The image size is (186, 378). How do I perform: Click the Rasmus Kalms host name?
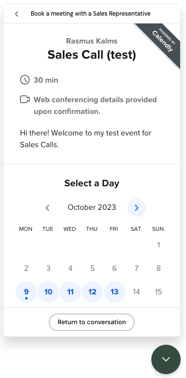[x=92, y=41]
